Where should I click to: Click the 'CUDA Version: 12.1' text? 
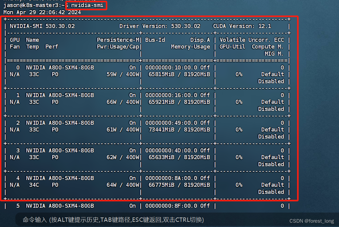(x=242, y=26)
